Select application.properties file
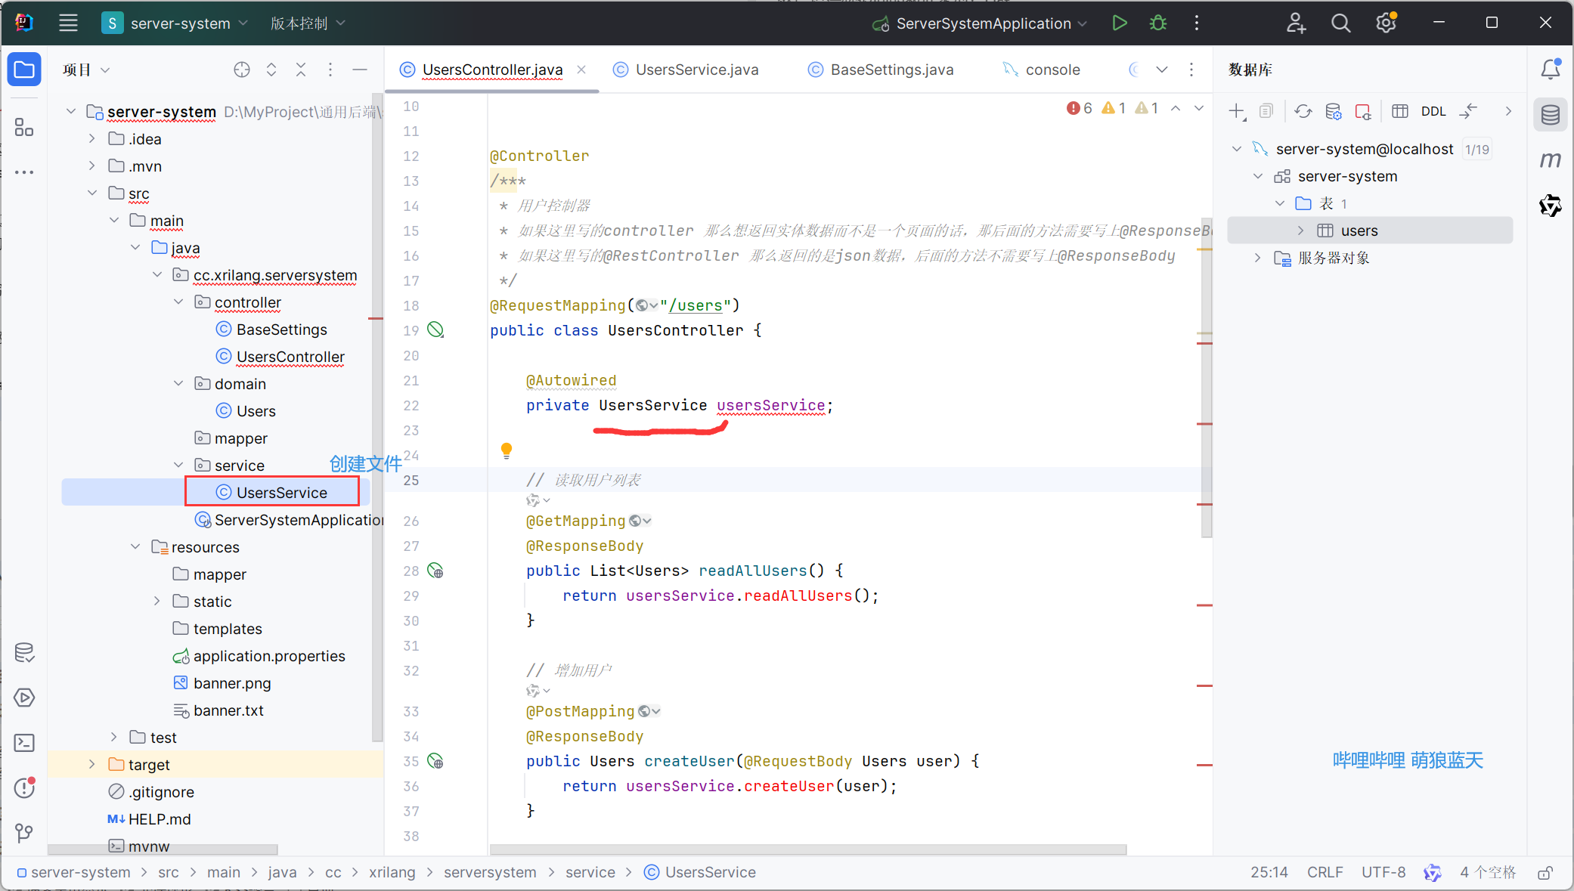The height and width of the screenshot is (891, 1574). pos(259,656)
